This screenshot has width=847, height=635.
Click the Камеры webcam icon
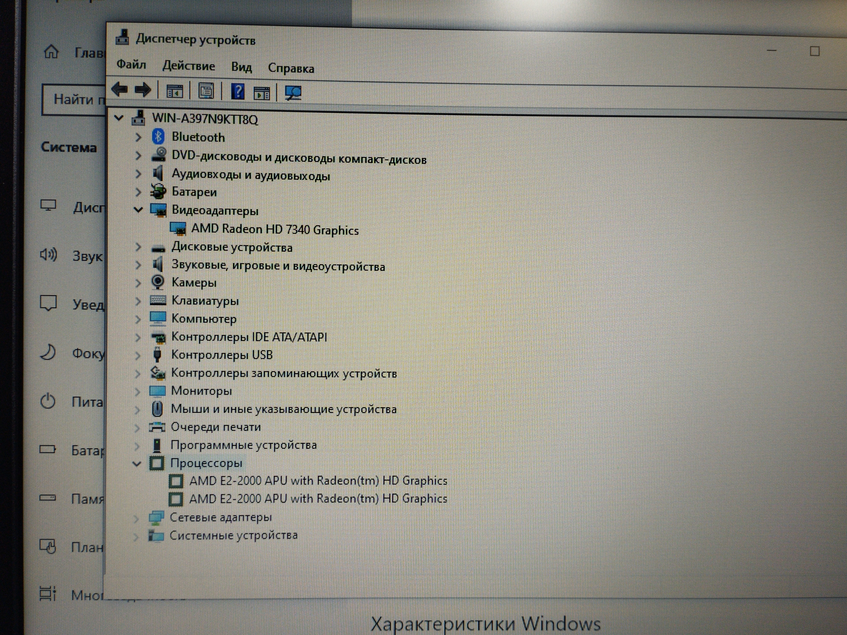157,282
